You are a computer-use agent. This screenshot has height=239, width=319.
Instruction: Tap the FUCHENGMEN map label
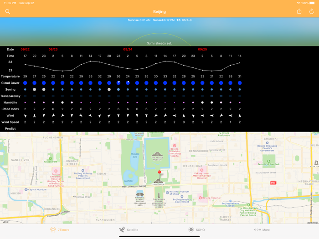point(53,137)
